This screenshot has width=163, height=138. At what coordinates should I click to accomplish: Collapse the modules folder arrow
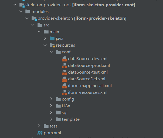tap(21, 12)
